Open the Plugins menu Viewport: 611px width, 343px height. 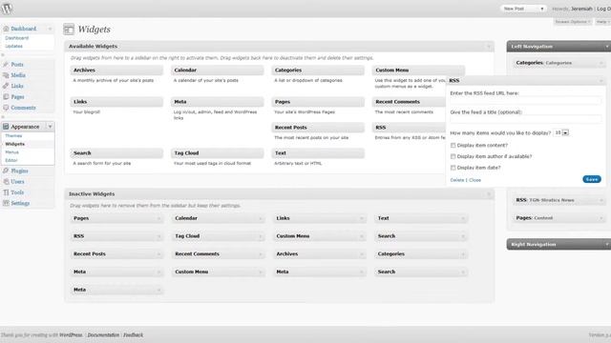point(19,171)
